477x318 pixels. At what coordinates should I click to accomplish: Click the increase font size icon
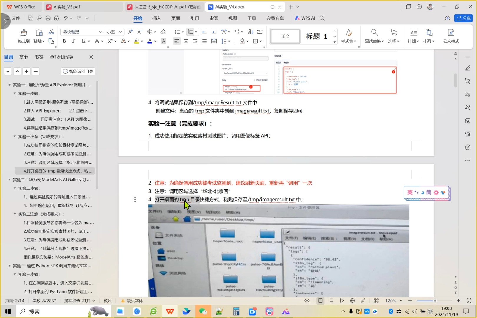(130, 32)
